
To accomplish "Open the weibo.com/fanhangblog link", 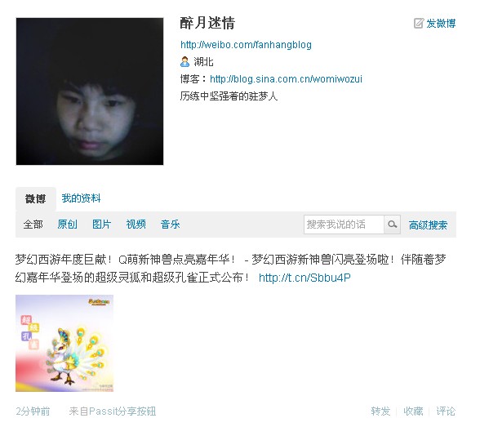I will tap(247, 45).
